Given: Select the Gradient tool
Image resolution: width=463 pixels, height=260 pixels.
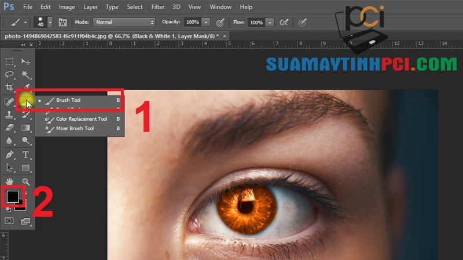Looking at the screenshot, I should (x=25, y=128).
